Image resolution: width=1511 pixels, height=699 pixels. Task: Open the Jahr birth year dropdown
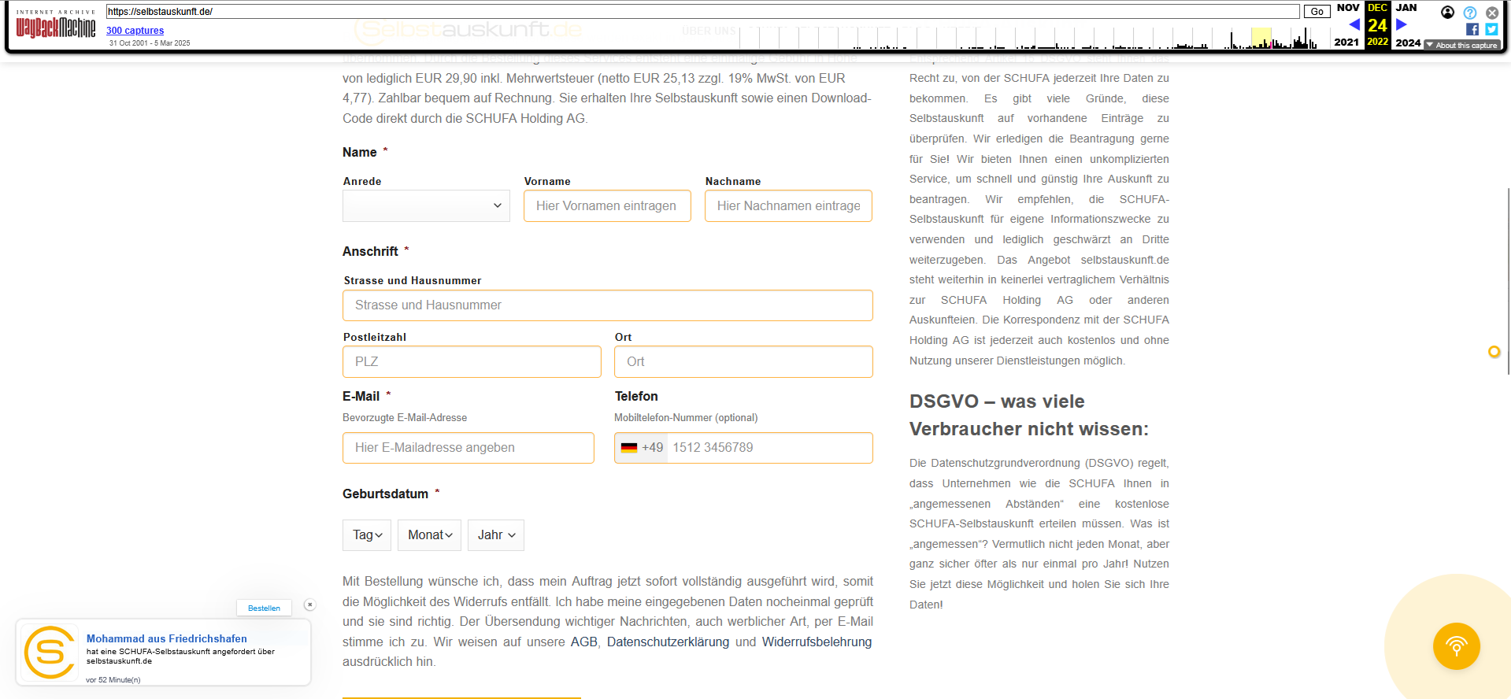(496, 535)
